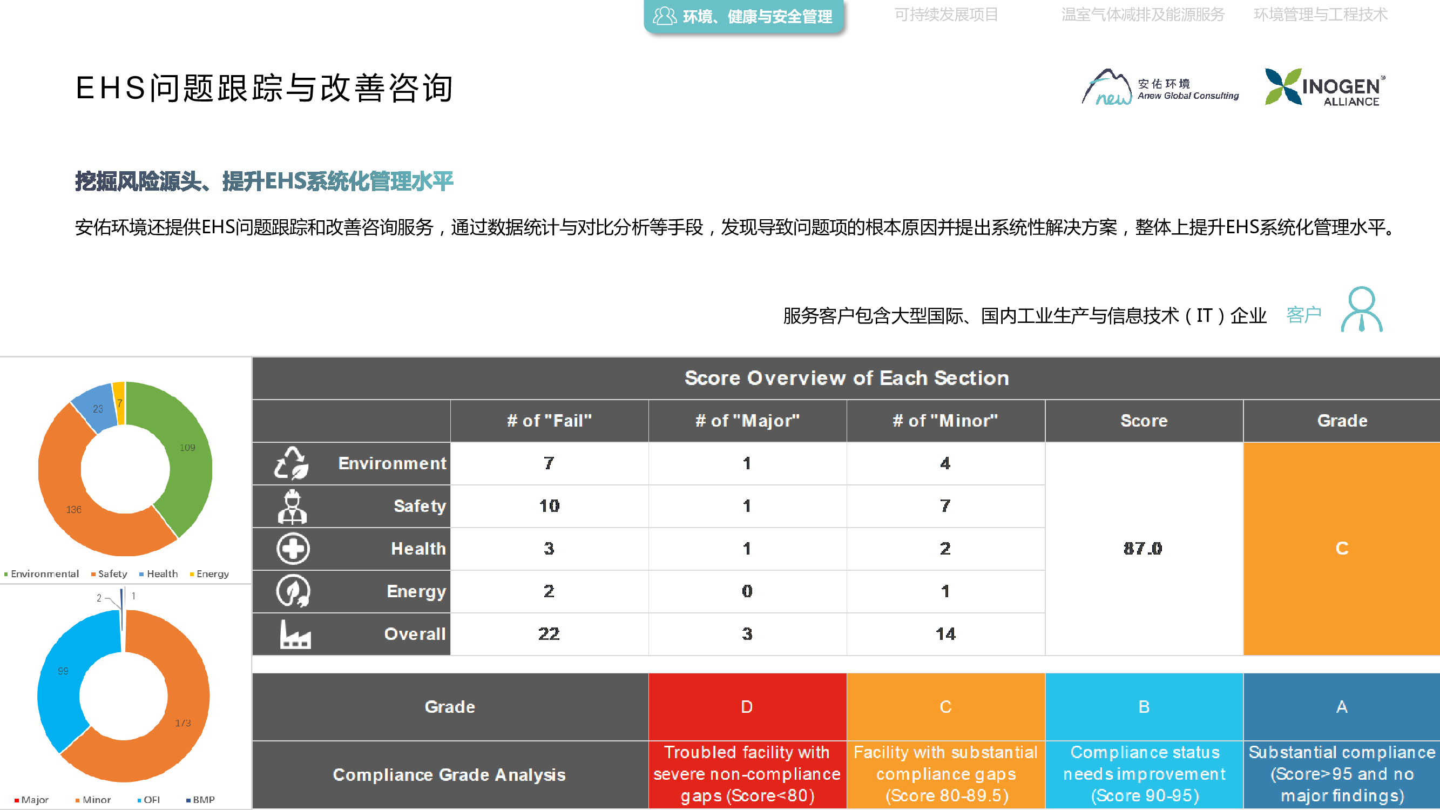The height and width of the screenshot is (810, 1440).
Task: Click the Environment recycle leaf icon
Action: click(x=292, y=463)
